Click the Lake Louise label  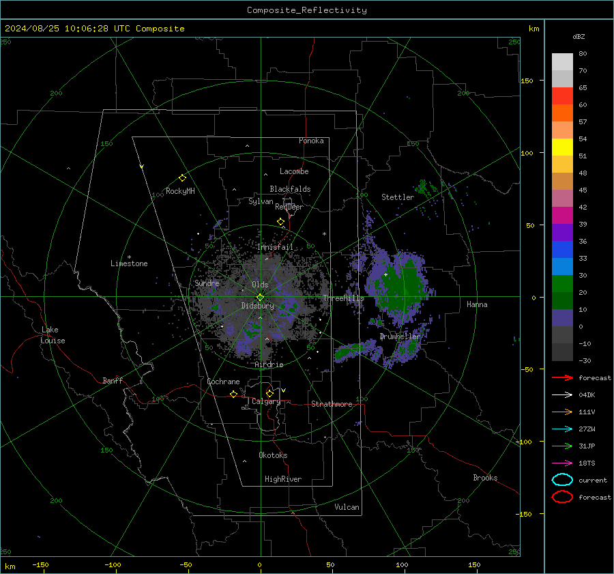tap(53, 335)
